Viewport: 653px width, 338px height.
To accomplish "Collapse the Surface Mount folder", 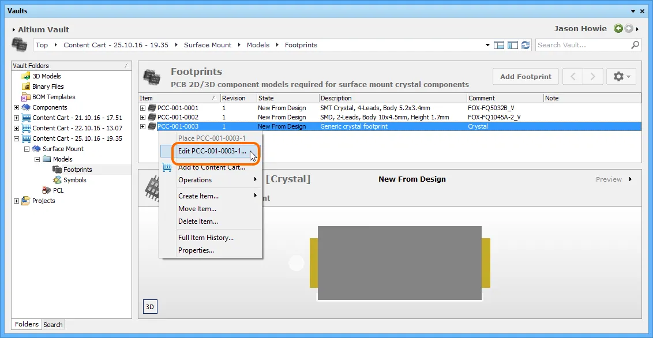I will [27, 149].
